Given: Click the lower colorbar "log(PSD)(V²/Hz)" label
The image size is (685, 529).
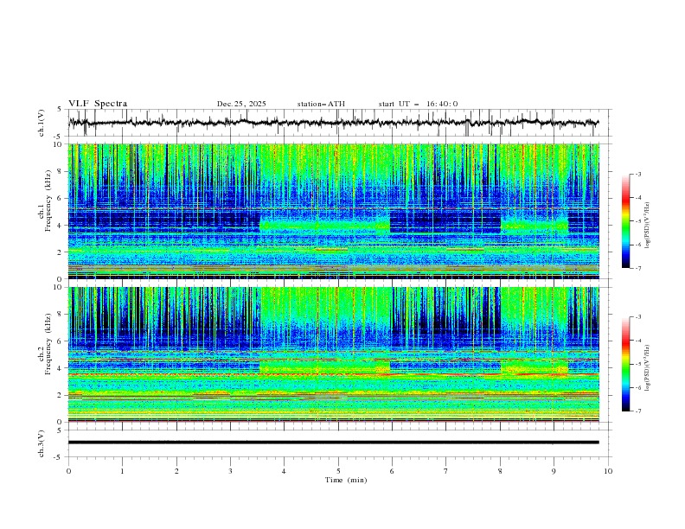Looking at the screenshot, I should pyautogui.click(x=648, y=367).
